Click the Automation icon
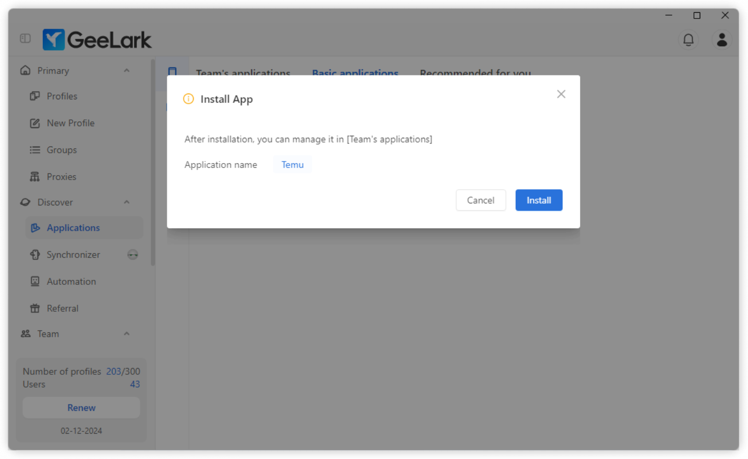Screen dimensions: 748x459 (35, 281)
